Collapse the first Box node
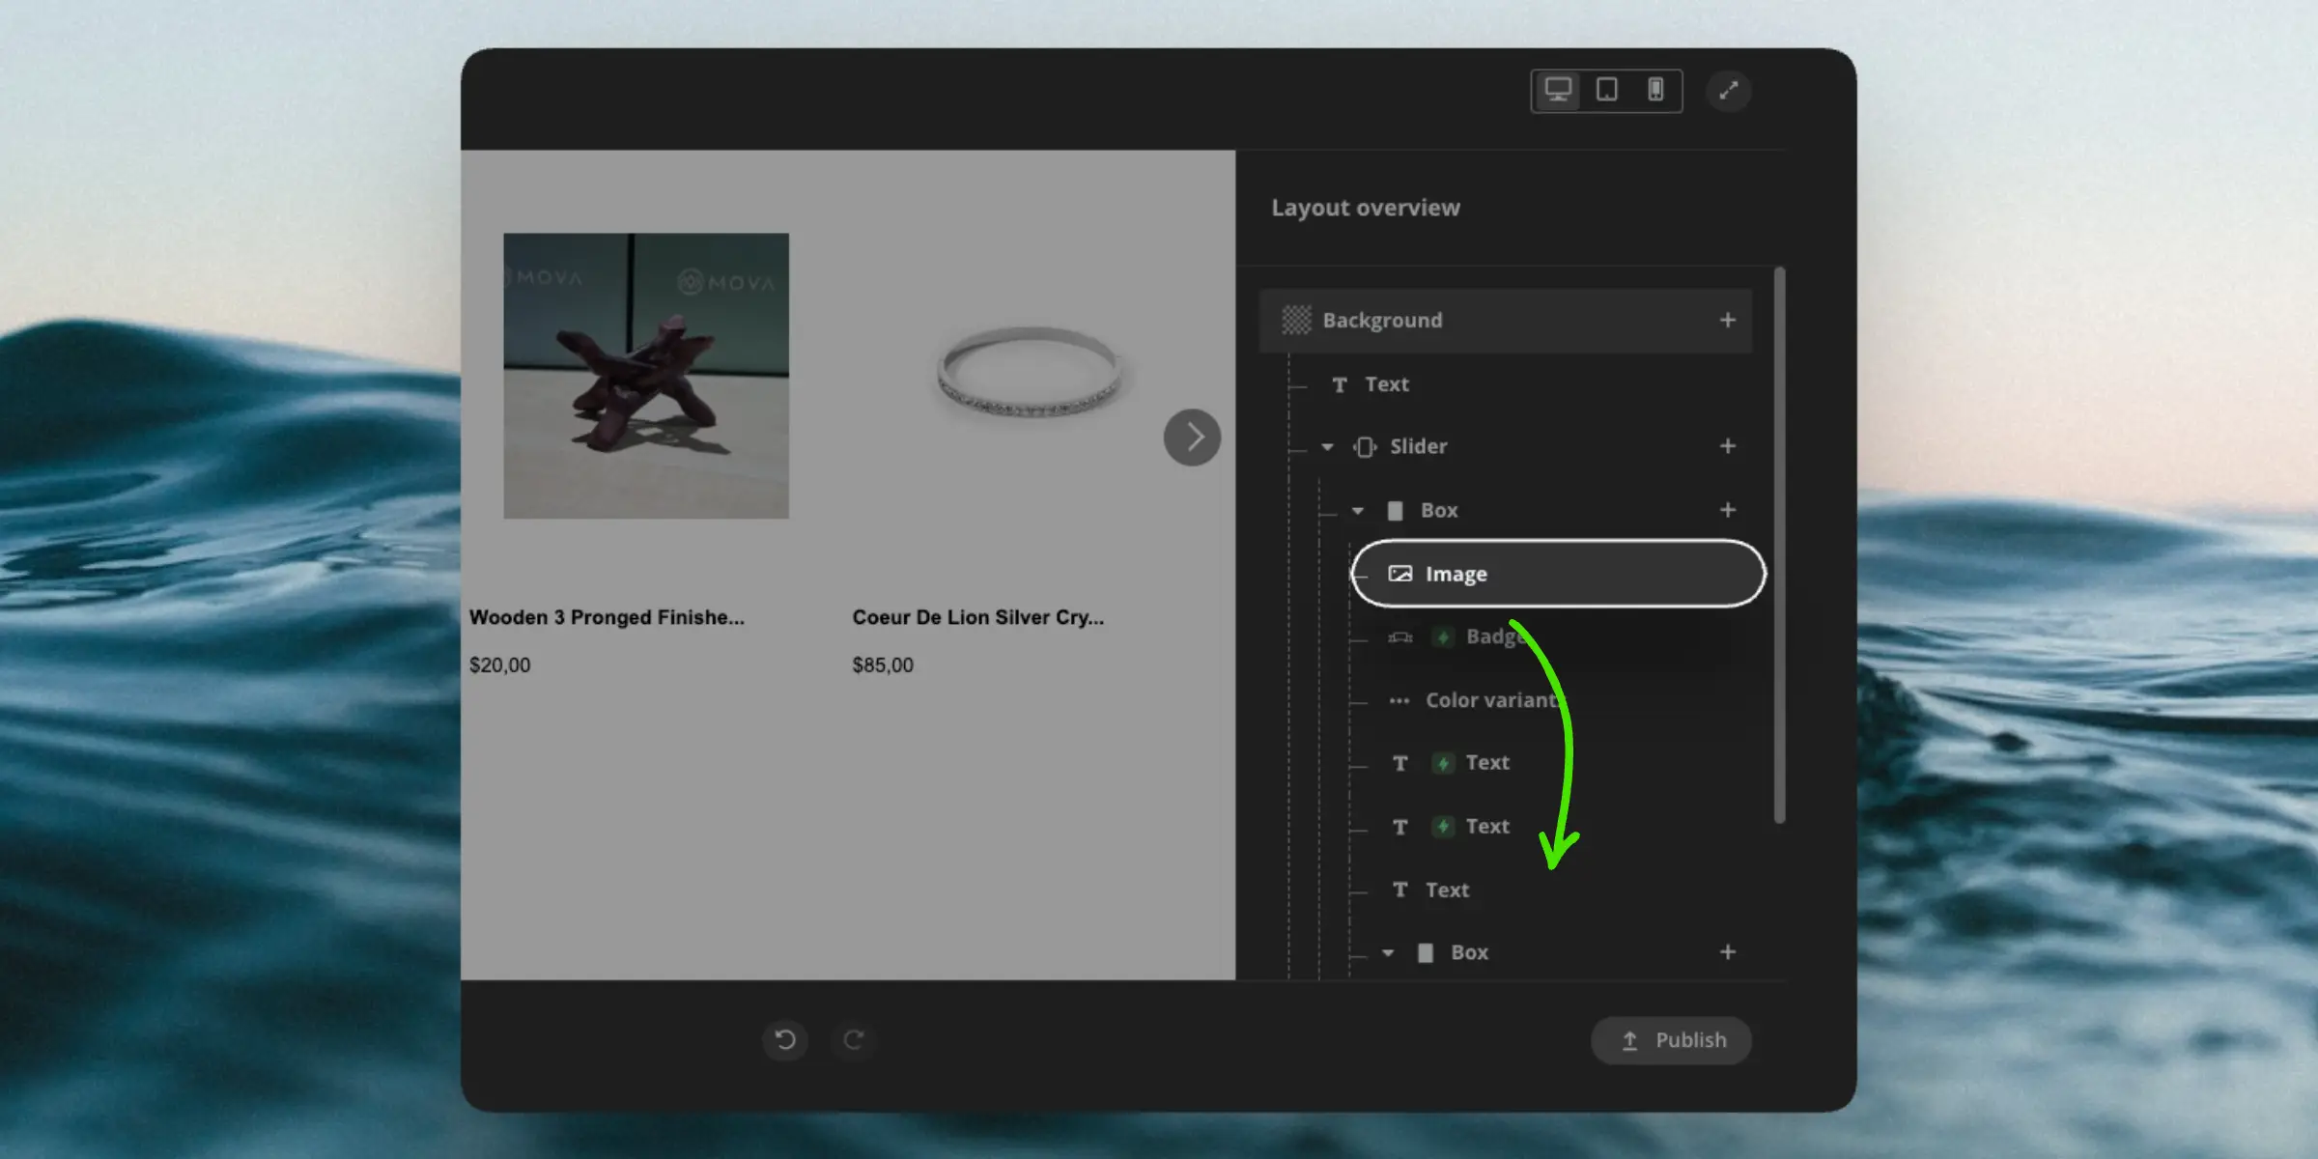Image resolution: width=2318 pixels, height=1159 pixels. [x=1358, y=511]
